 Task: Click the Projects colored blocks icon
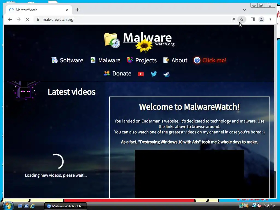130,60
